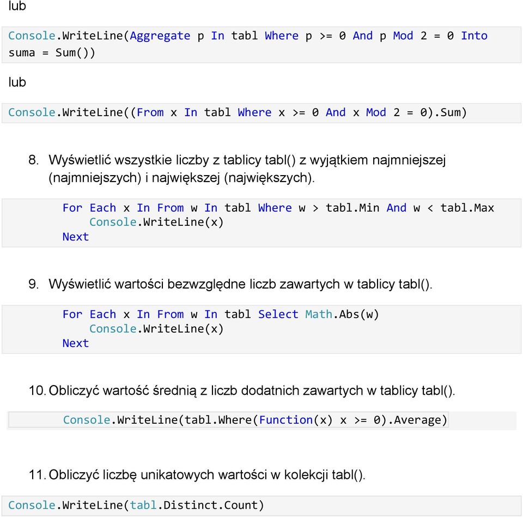This screenshot has width=523, height=517.
Task: Click '.Average)' in task 10 code
Action: click(x=417, y=420)
